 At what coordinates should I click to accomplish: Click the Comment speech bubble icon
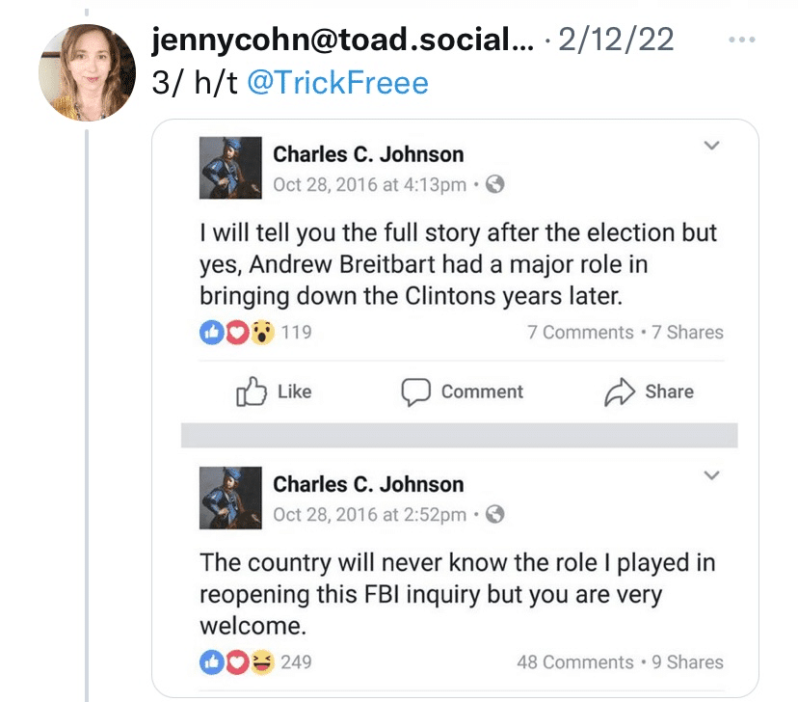pos(415,391)
